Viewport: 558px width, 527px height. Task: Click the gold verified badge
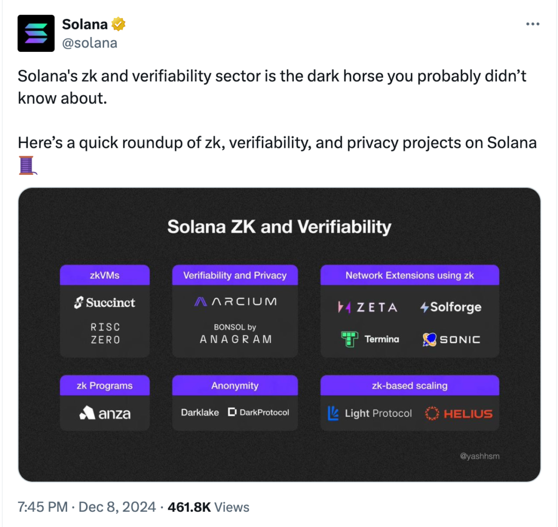point(119,25)
